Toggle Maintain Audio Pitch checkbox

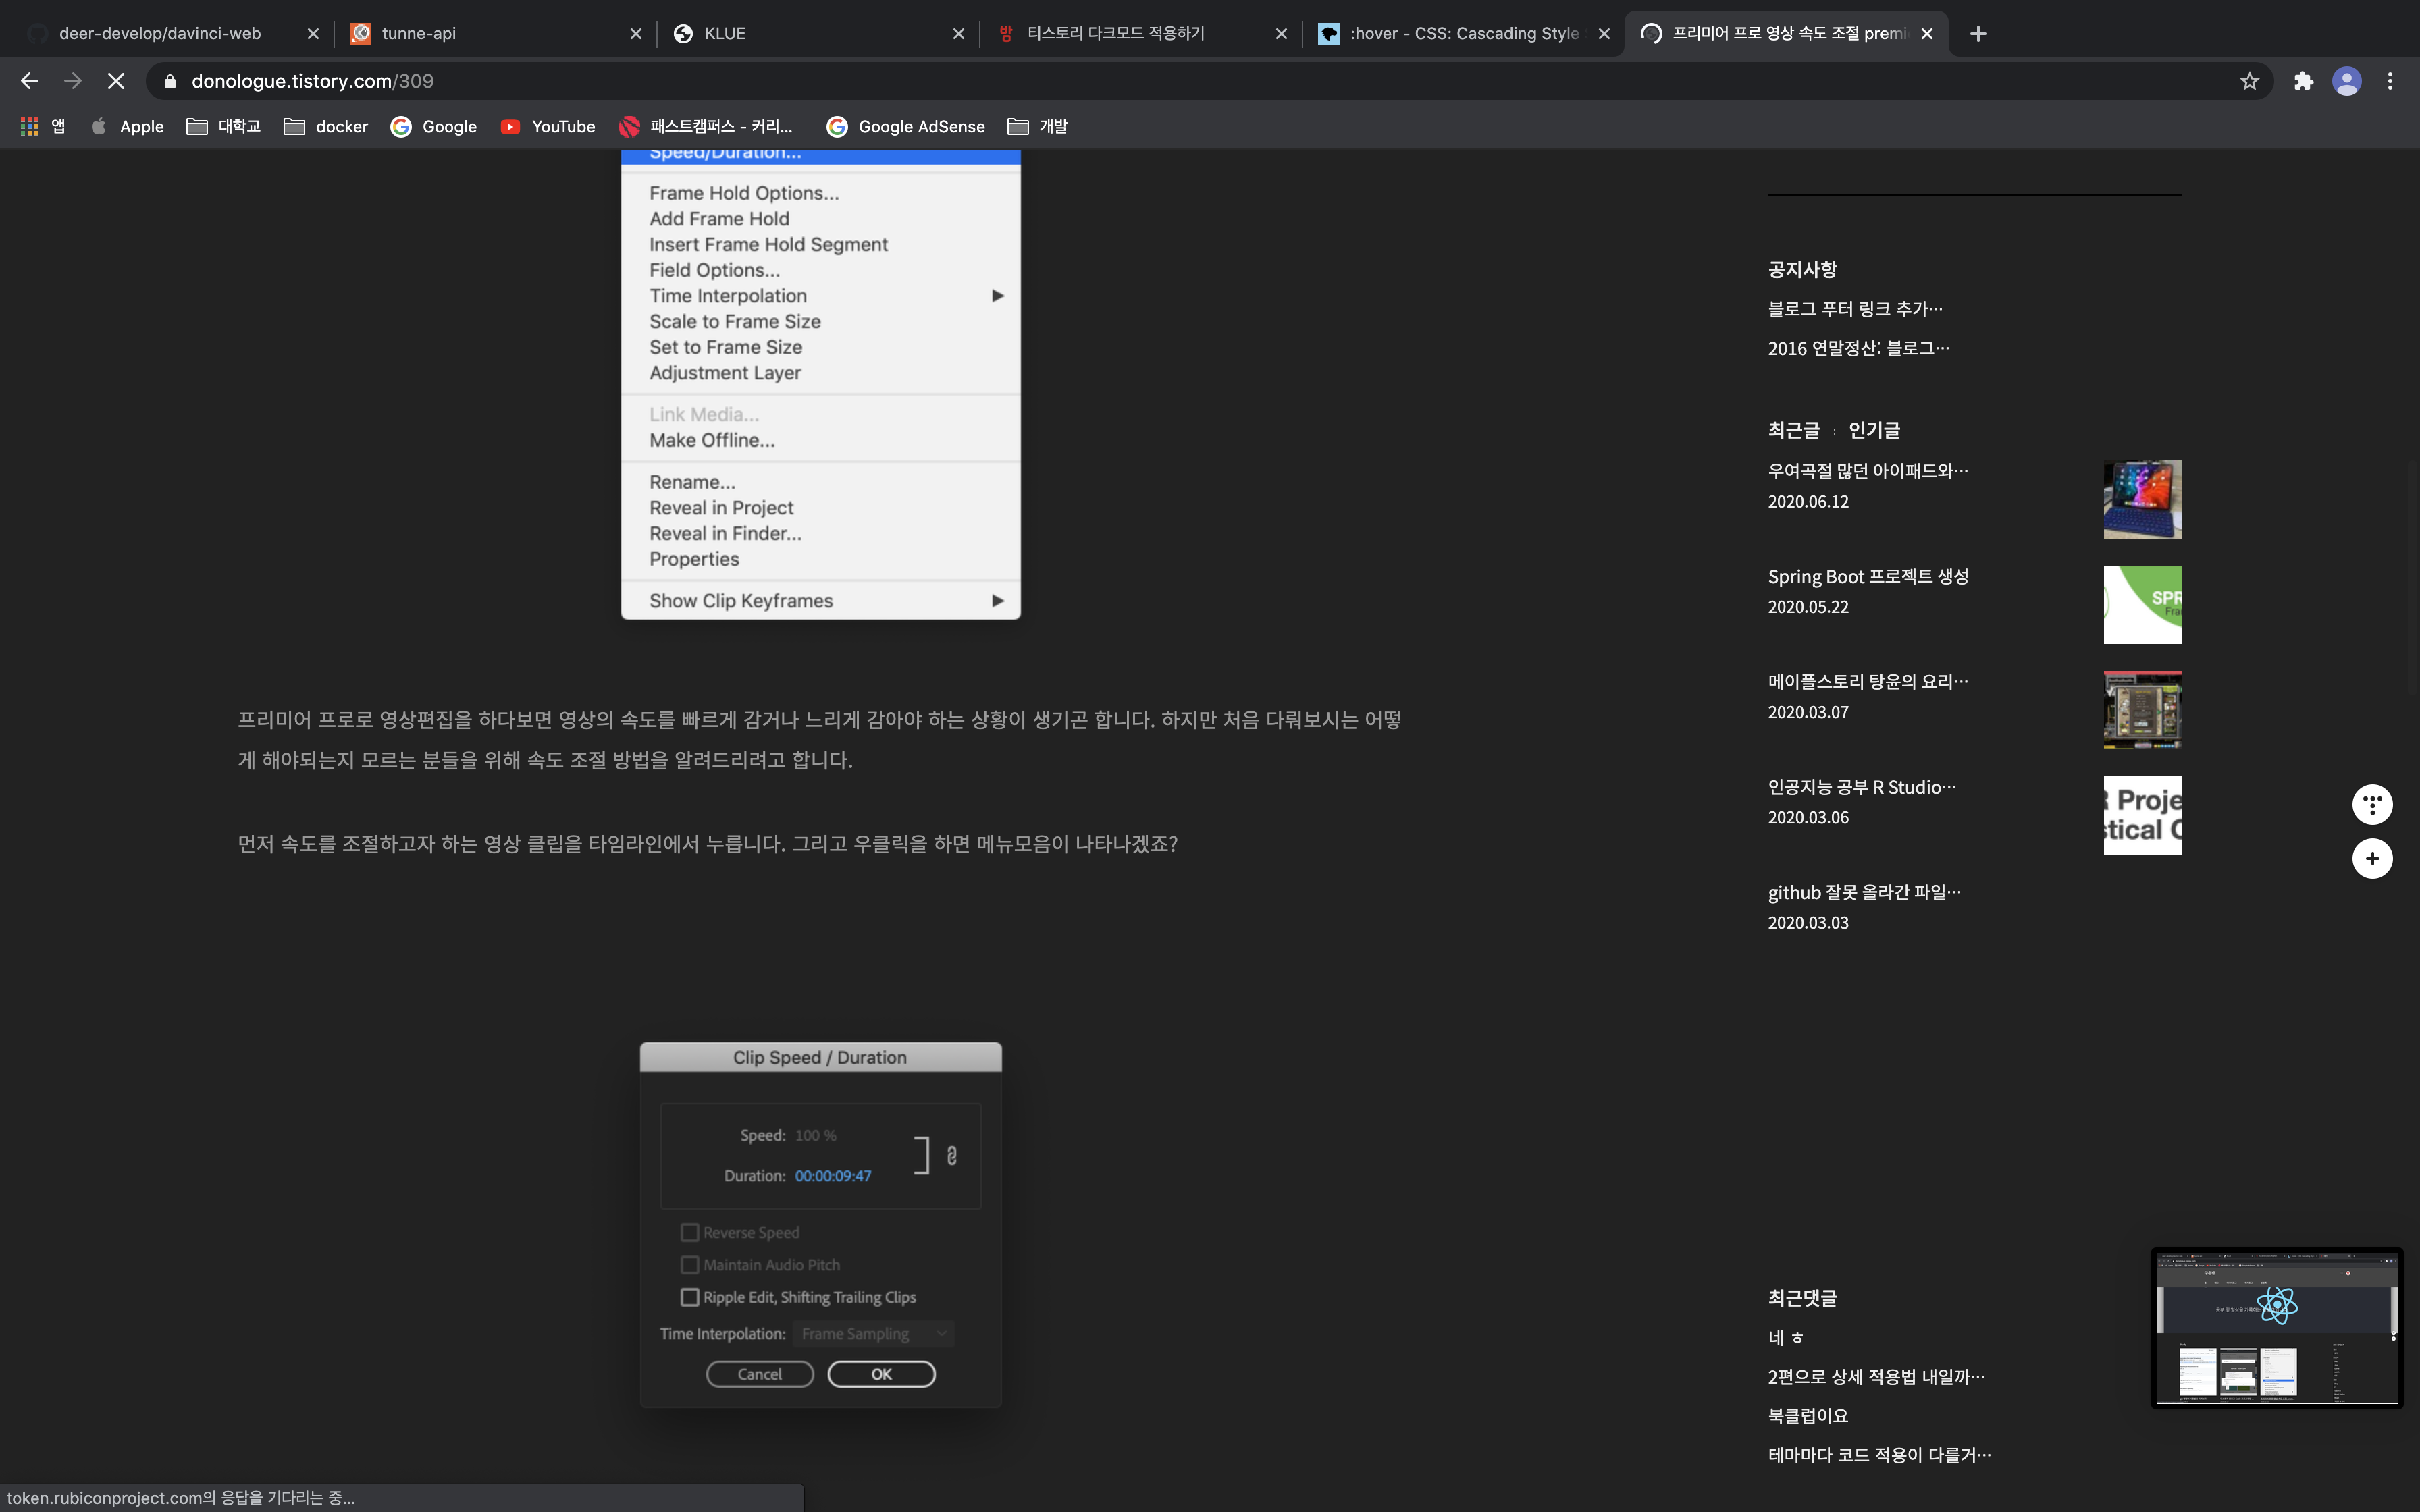point(690,1265)
